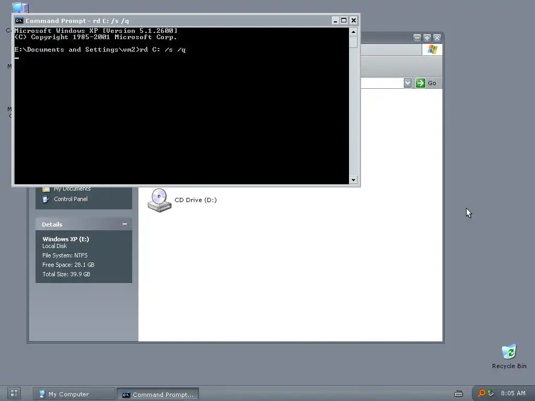
Task: Click the Command Prompt scroll up arrow
Action: point(353,32)
